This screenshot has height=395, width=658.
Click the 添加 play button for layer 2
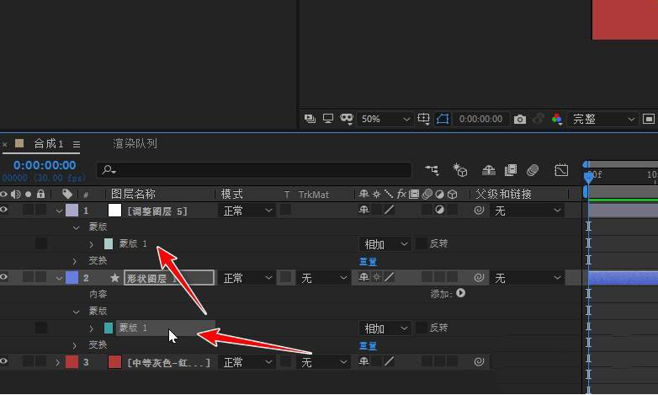[x=461, y=293]
